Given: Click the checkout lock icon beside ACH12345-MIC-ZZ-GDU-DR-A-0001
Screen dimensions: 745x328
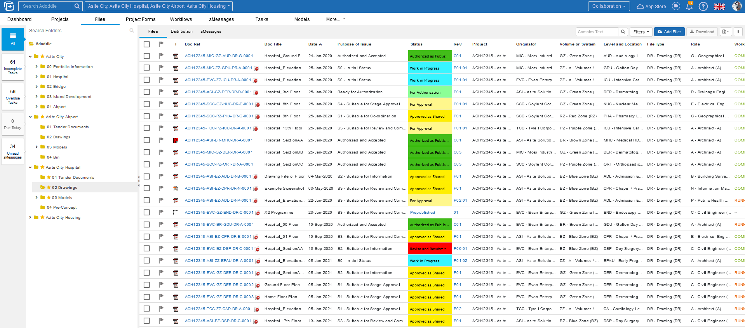Looking at the screenshot, I should click(256, 69).
